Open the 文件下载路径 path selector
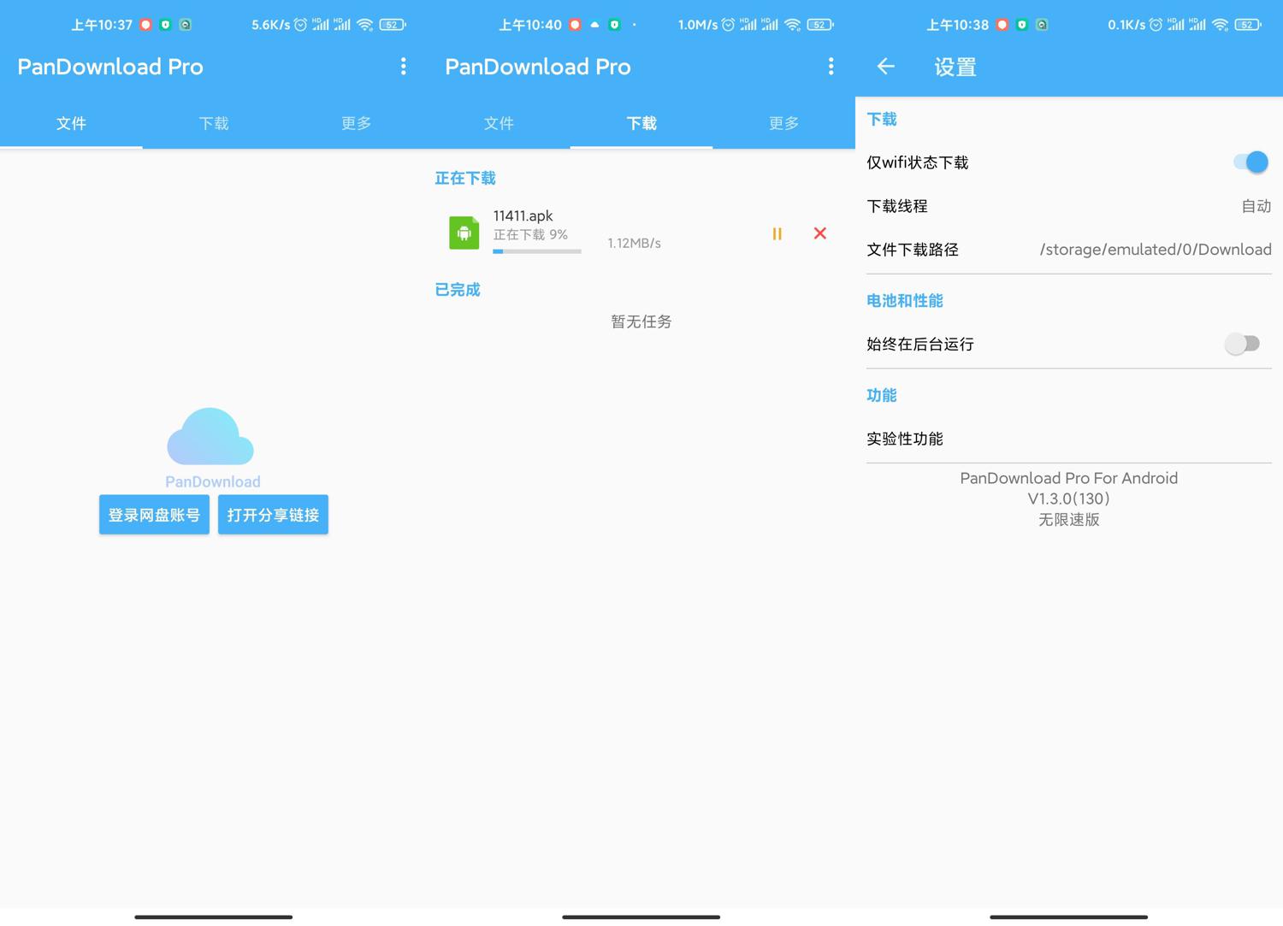1283x926 pixels. point(1154,250)
